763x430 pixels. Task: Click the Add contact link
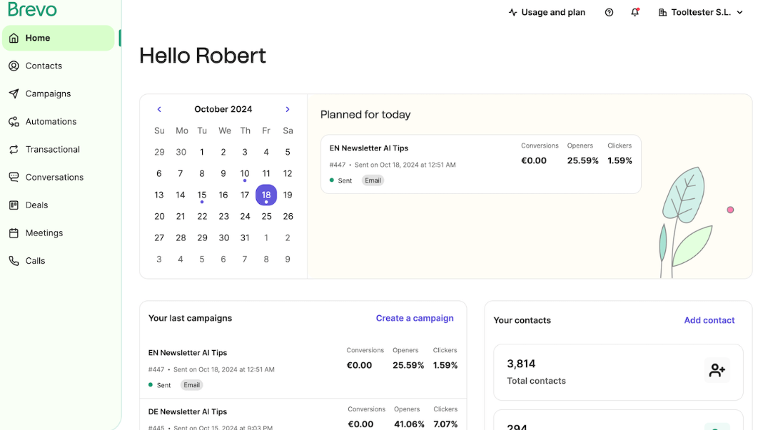coord(709,320)
